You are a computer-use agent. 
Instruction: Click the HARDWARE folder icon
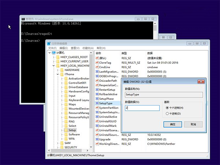(x=62, y=70)
